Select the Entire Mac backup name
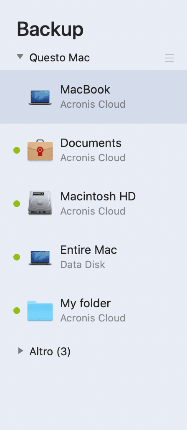This screenshot has height=430, width=187. point(88,250)
